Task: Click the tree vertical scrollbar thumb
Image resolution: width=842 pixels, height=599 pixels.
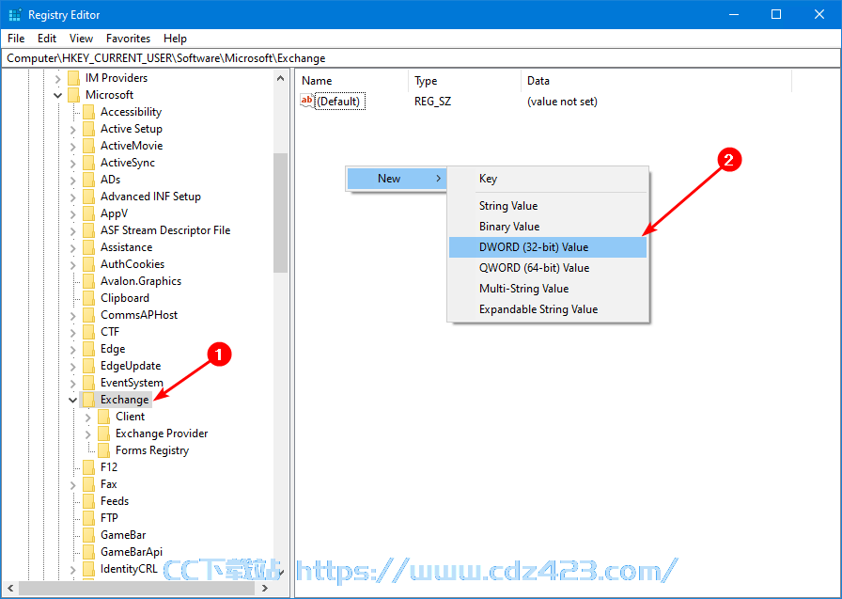Action: (x=280, y=213)
